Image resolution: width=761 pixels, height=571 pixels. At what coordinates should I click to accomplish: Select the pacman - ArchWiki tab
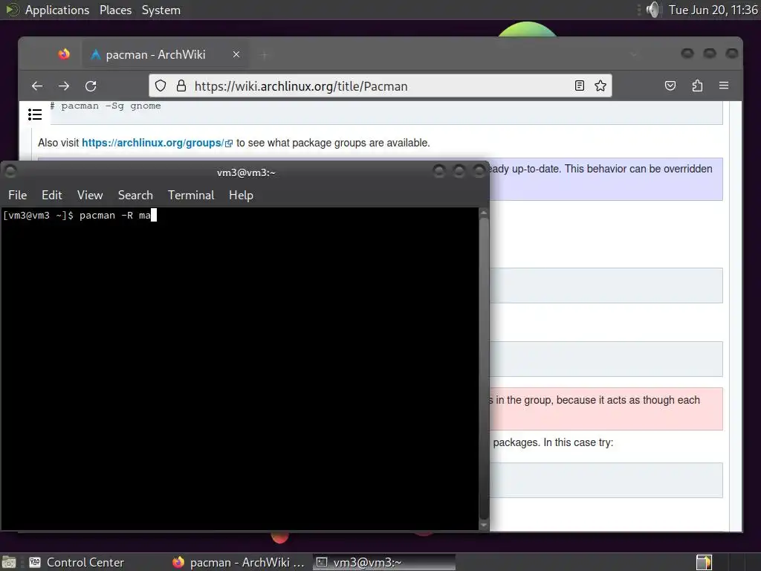166,54
